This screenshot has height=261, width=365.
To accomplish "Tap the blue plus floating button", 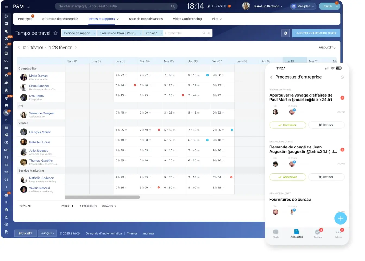I will (340, 218).
